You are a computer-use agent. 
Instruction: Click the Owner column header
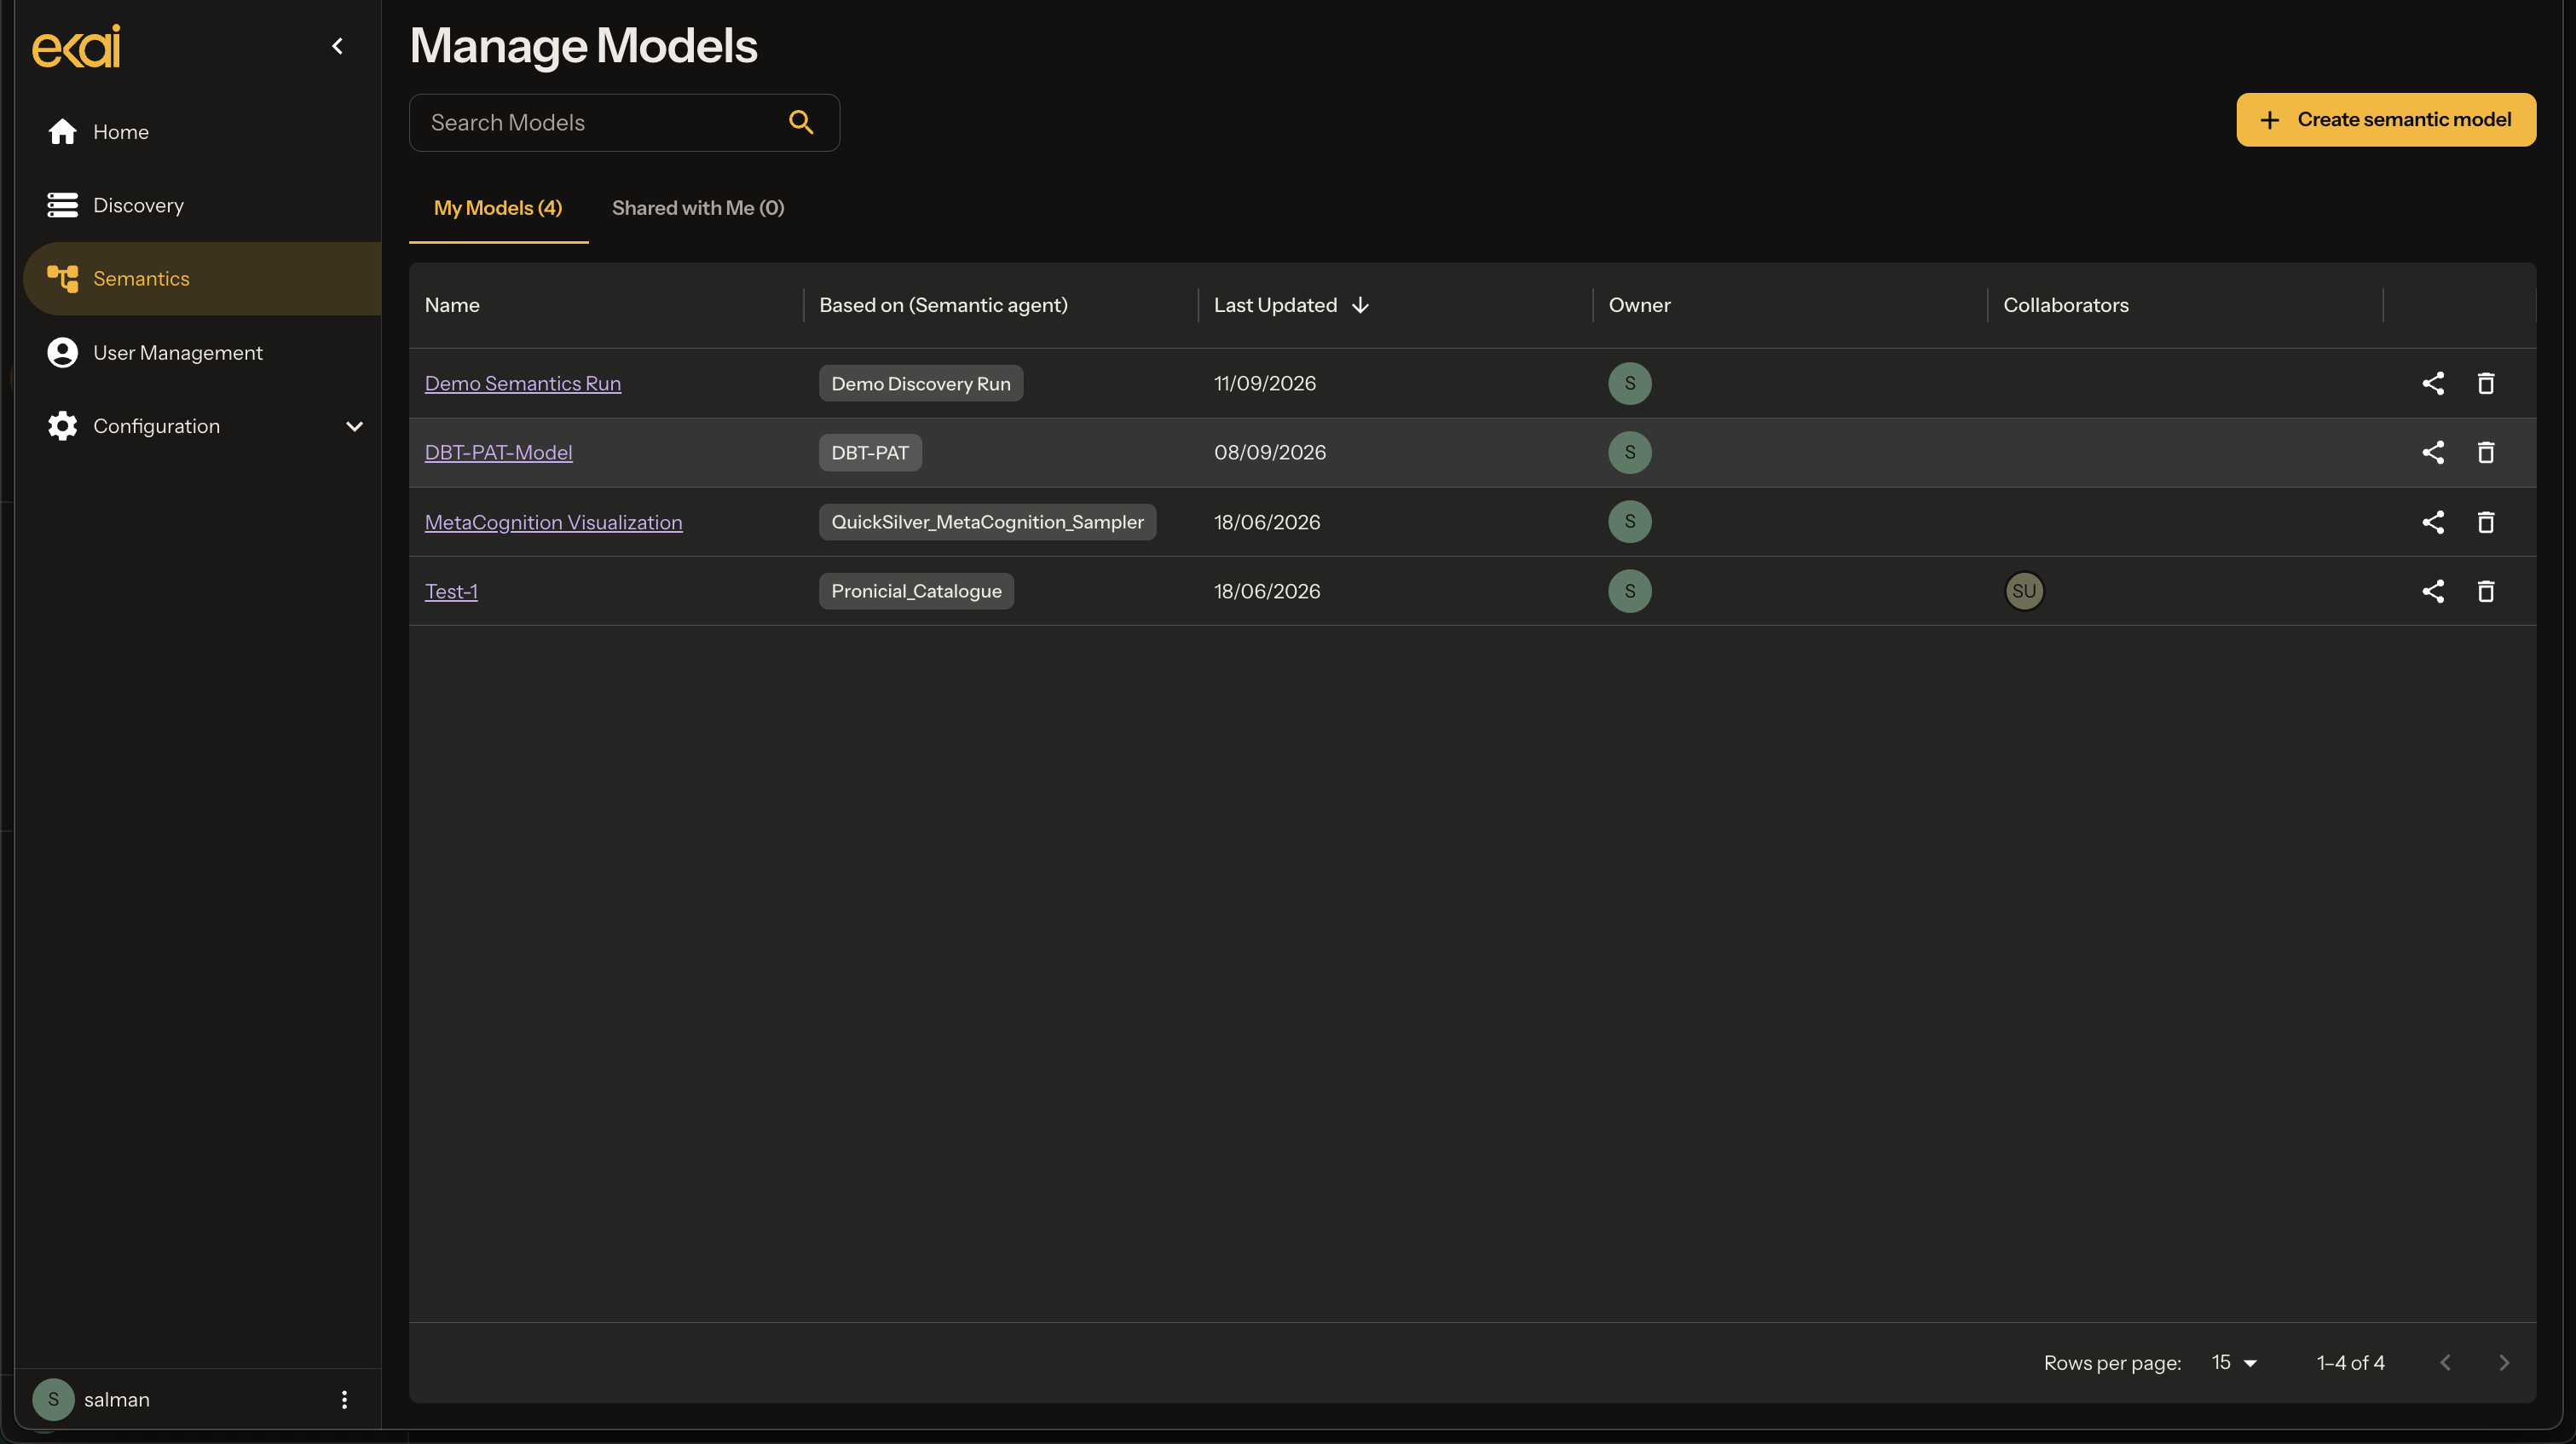[x=1639, y=305]
